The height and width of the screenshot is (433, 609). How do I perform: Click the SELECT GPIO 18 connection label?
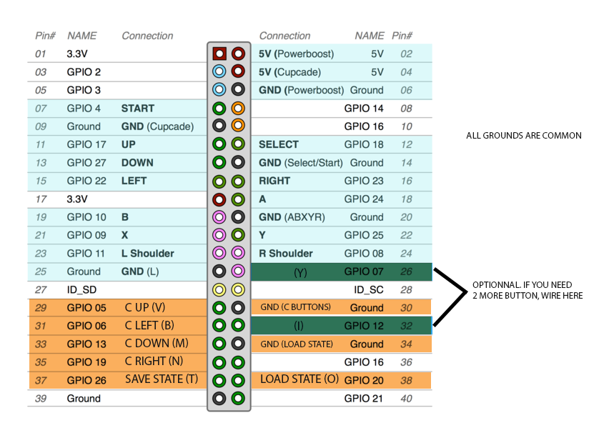click(279, 144)
